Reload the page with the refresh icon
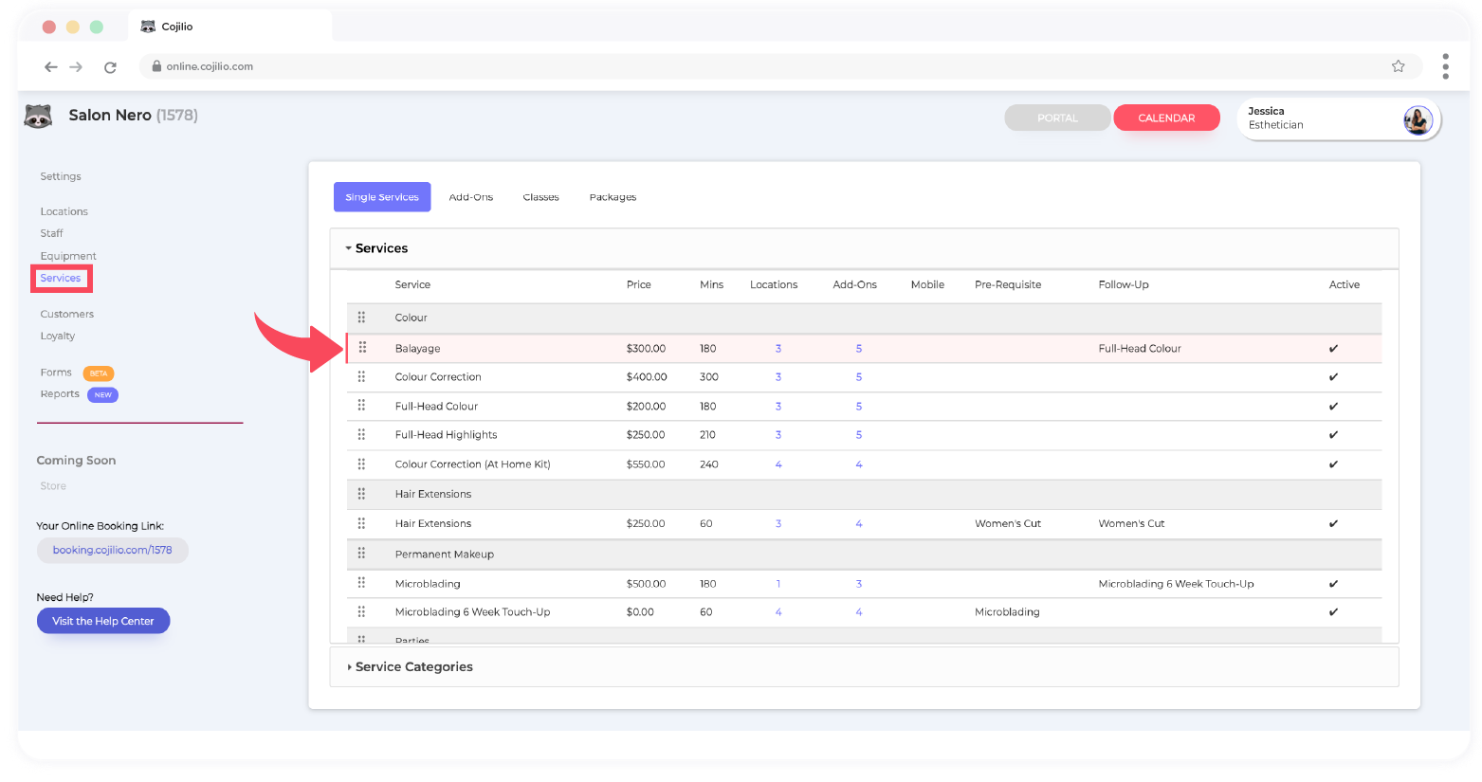1482x782 pixels. click(110, 66)
